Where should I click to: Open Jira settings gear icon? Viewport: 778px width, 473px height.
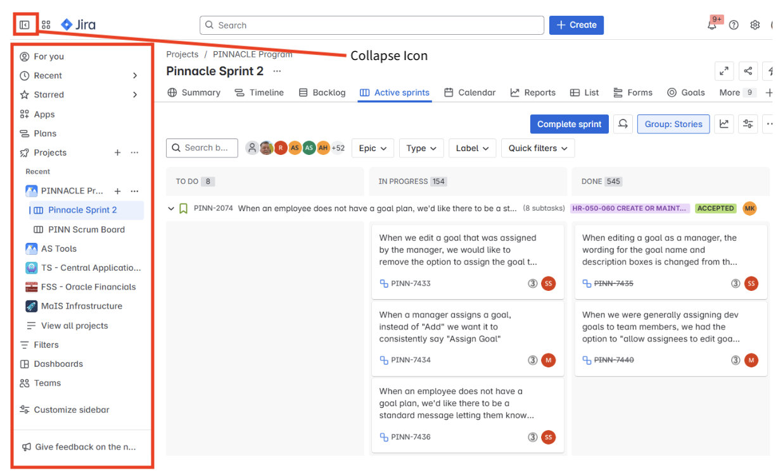point(755,25)
